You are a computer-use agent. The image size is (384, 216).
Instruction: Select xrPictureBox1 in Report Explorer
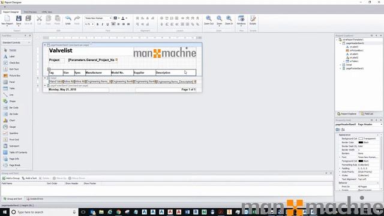pos(356,50)
